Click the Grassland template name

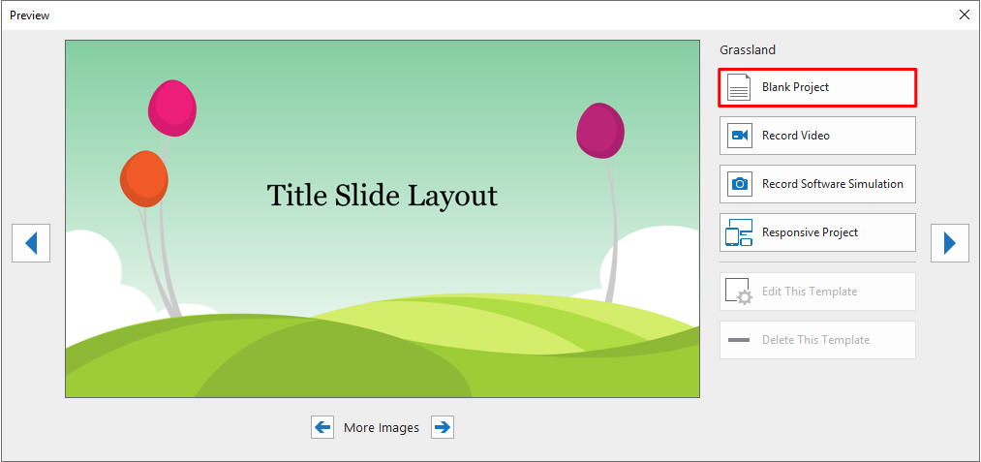pos(747,49)
